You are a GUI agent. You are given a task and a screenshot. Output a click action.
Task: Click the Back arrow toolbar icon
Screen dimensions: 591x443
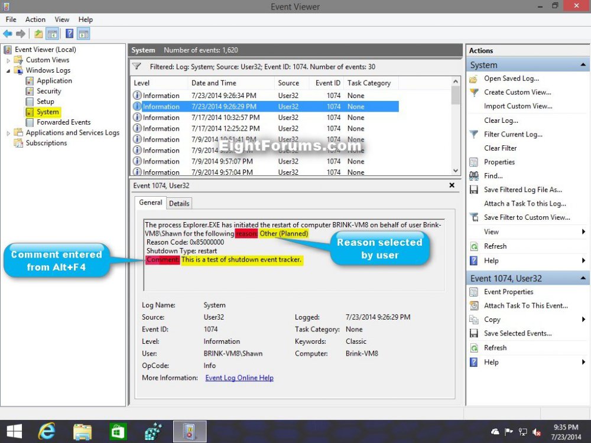8,34
